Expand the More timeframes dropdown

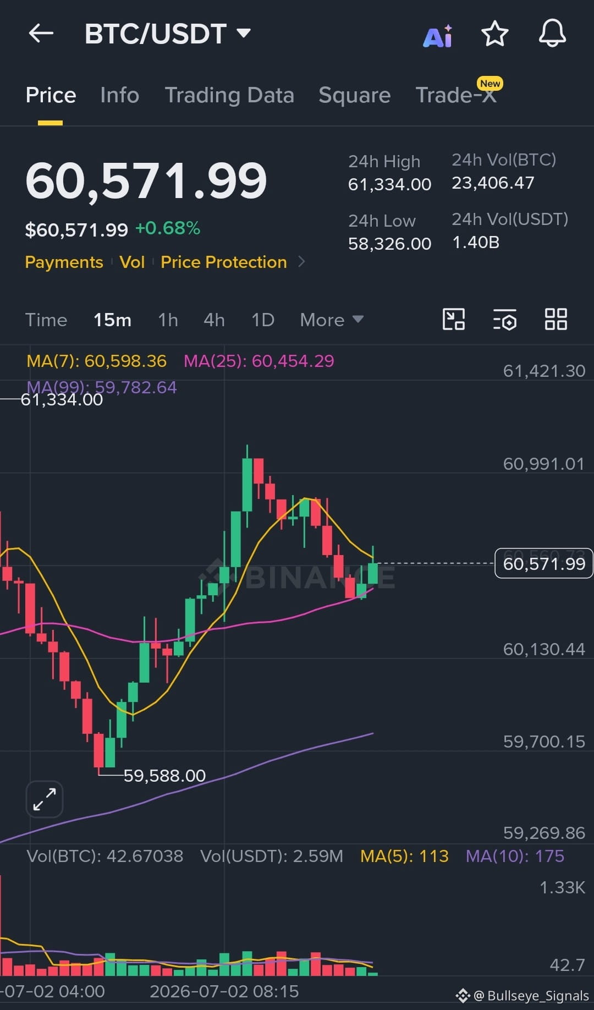(332, 320)
